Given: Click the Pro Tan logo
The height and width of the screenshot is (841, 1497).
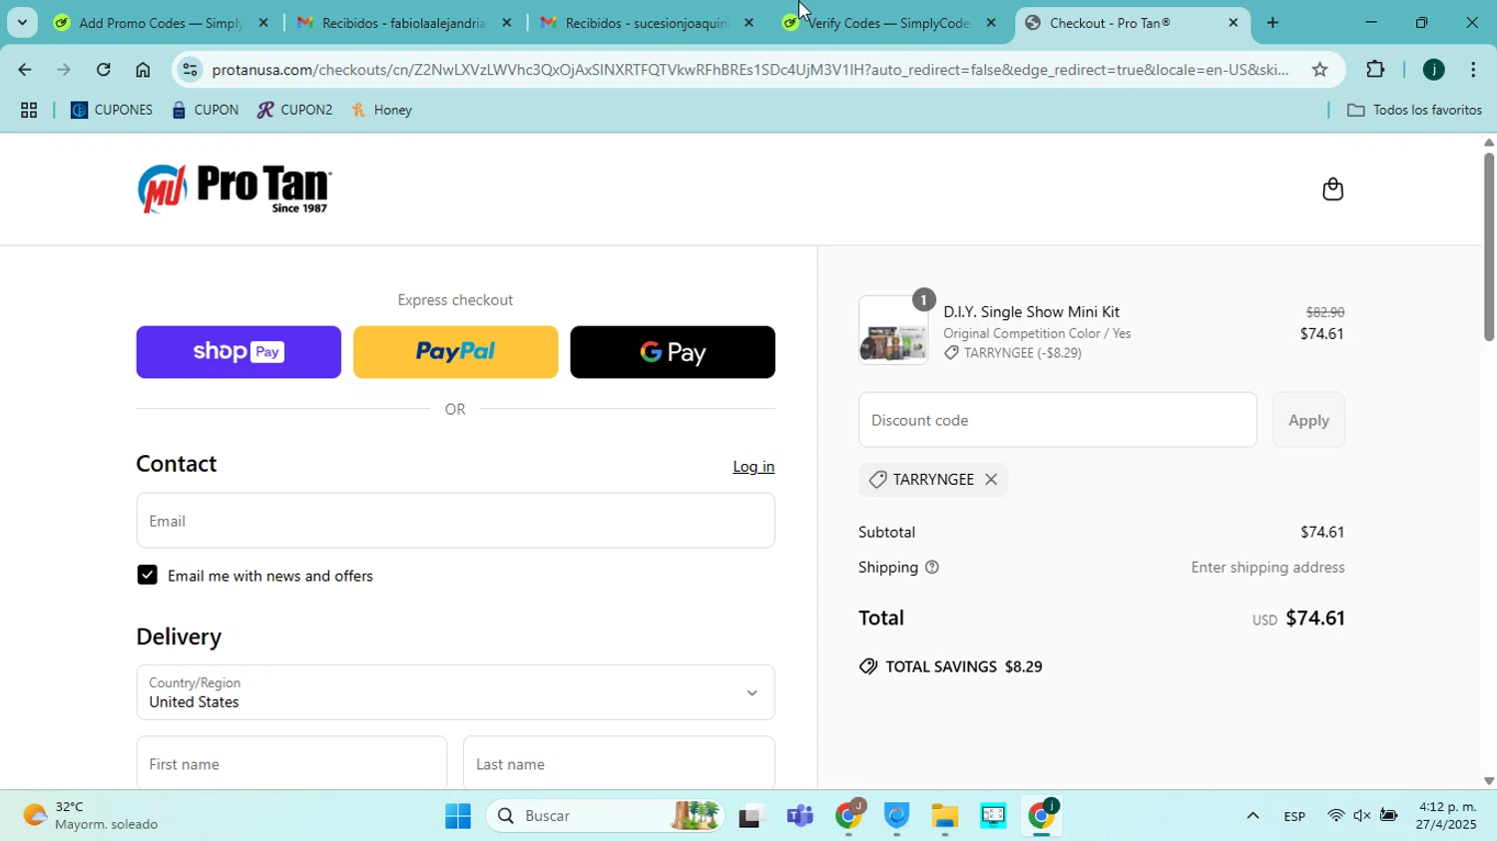Looking at the screenshot, I should point(235,189).
